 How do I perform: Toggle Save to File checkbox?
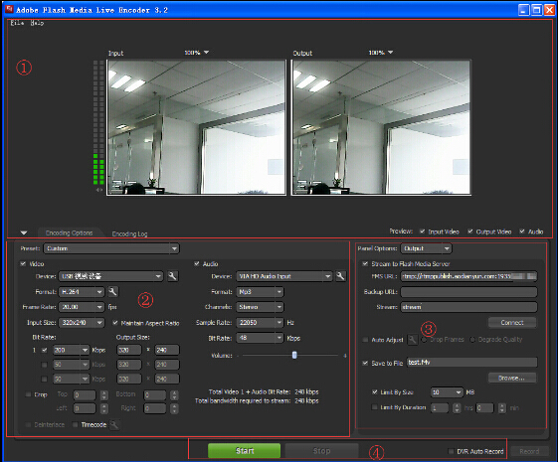pos(365,363)
